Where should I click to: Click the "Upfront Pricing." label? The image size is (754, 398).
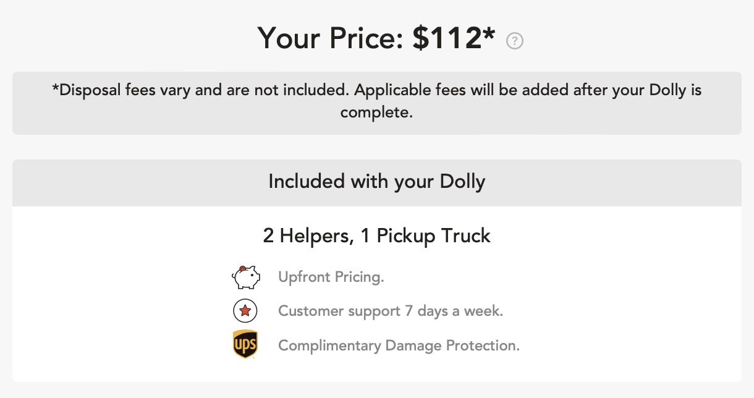[x=331, y=277]
